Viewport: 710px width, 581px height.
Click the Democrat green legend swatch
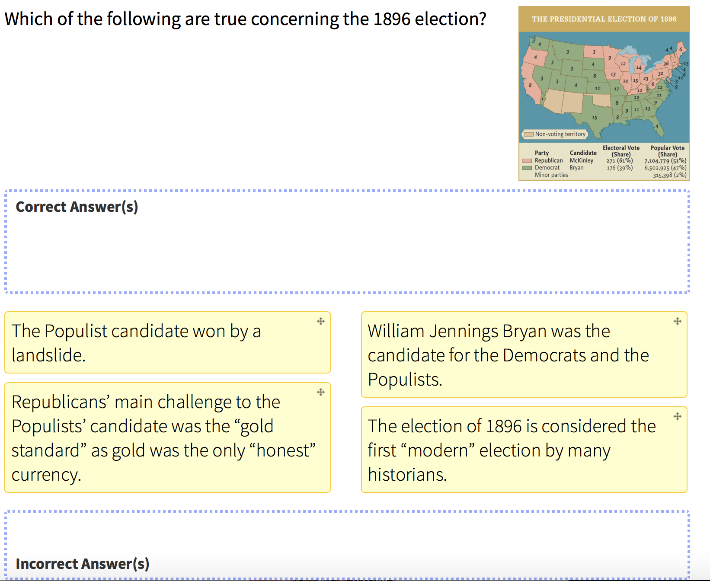tap(527, 168)
